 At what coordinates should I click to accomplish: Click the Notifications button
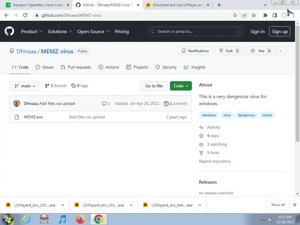[x=195, y=51]
